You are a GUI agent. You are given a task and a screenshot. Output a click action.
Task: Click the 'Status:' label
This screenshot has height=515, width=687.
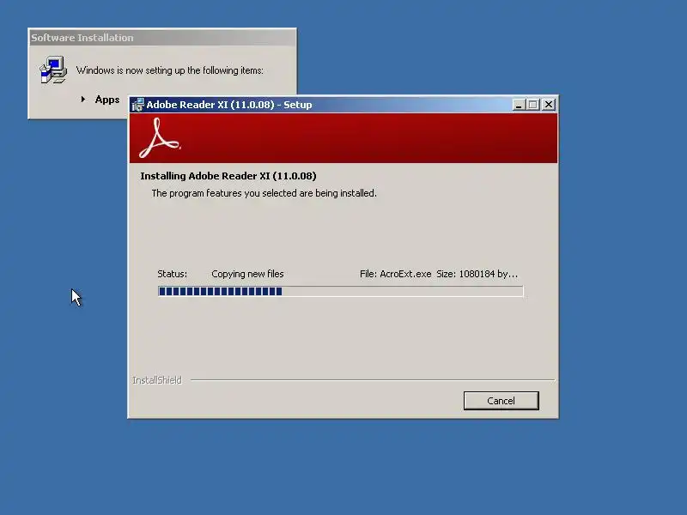click(x=173, y=274)
